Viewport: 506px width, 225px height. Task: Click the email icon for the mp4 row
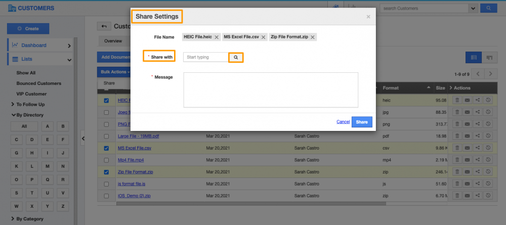coord(467,160)
